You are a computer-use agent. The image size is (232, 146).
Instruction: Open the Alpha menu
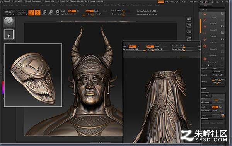click(x=5, y=5)
